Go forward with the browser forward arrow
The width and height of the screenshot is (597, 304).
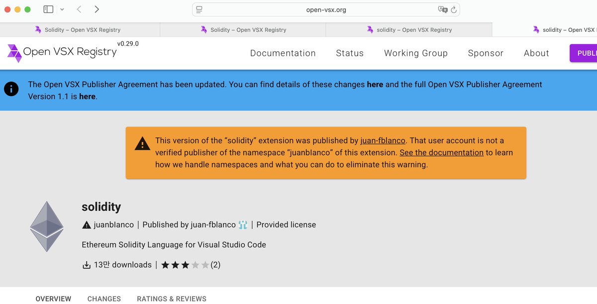(x=97, y=9)
